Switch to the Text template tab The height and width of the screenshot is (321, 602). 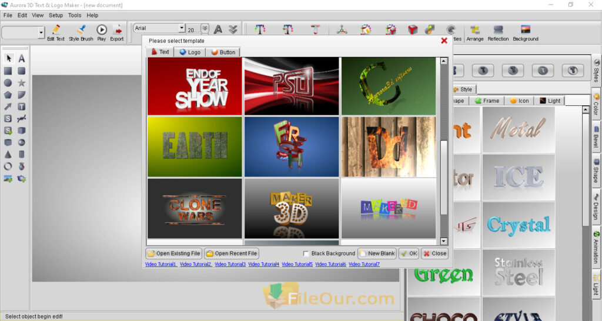tap(160, 52)
